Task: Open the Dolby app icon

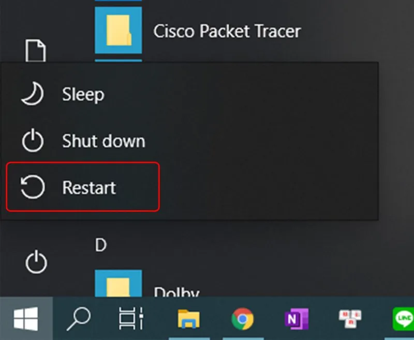Action: (118, 283)
